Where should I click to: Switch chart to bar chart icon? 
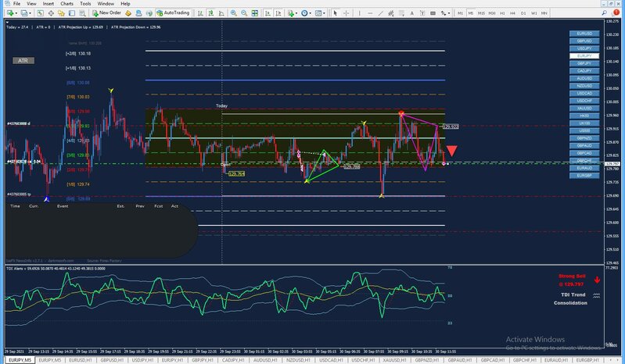coord(200,13)
